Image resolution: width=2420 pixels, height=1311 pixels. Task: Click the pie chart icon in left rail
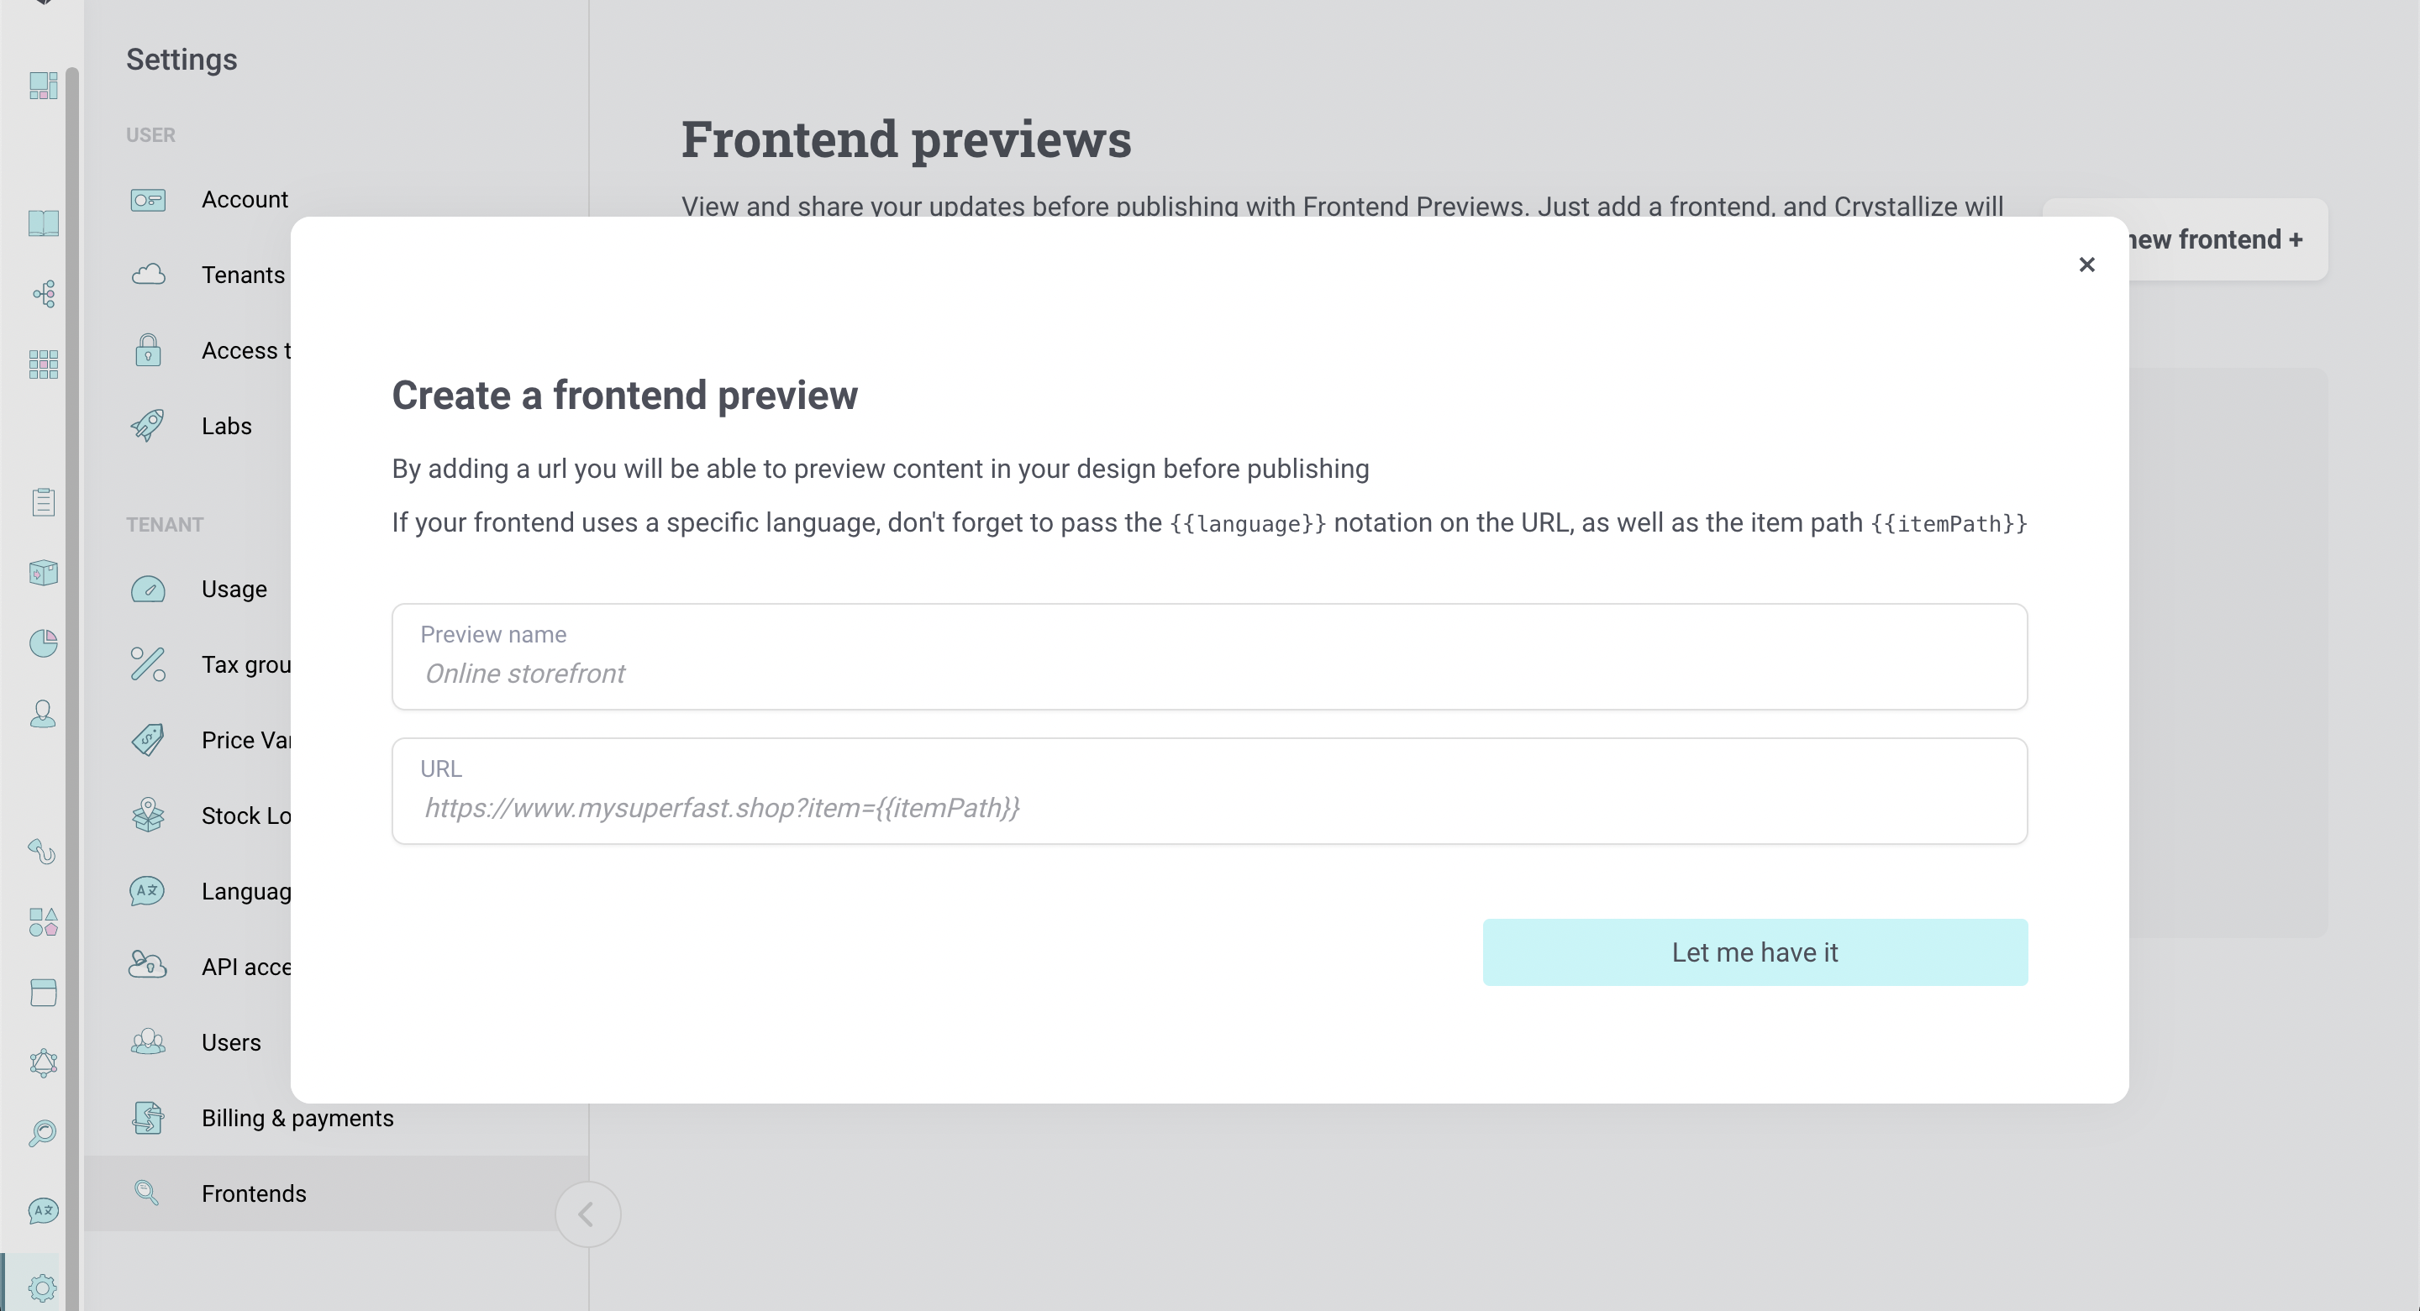[x=43, y=643]
